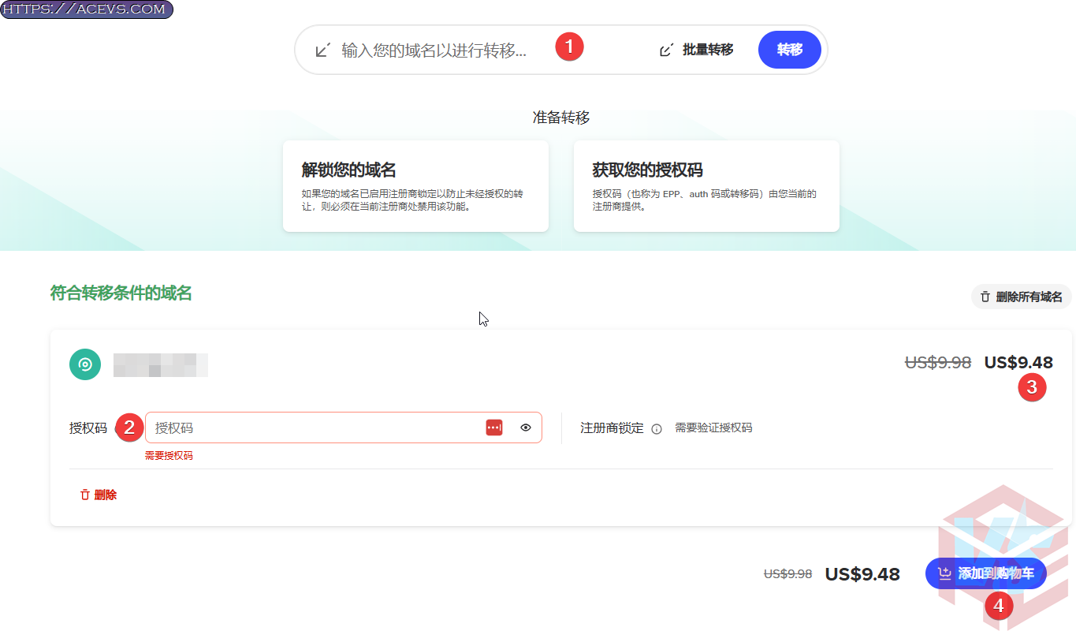1076x631 pixels.
Task: Click the 注册商锁定 label
Action: click(612, 428)
